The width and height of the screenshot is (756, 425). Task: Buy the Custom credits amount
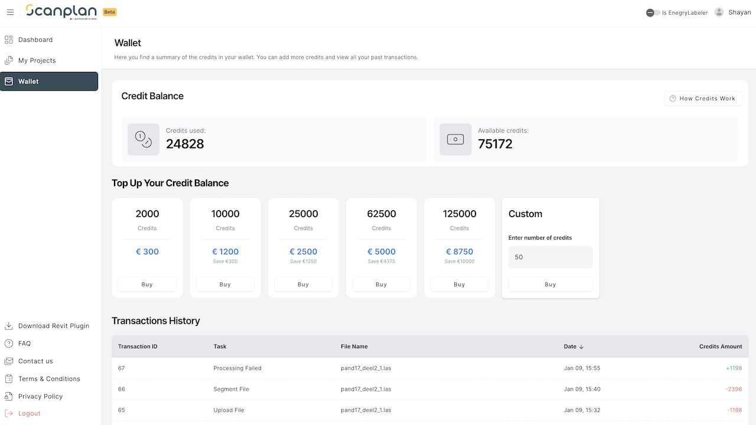[x=550, y=285]
